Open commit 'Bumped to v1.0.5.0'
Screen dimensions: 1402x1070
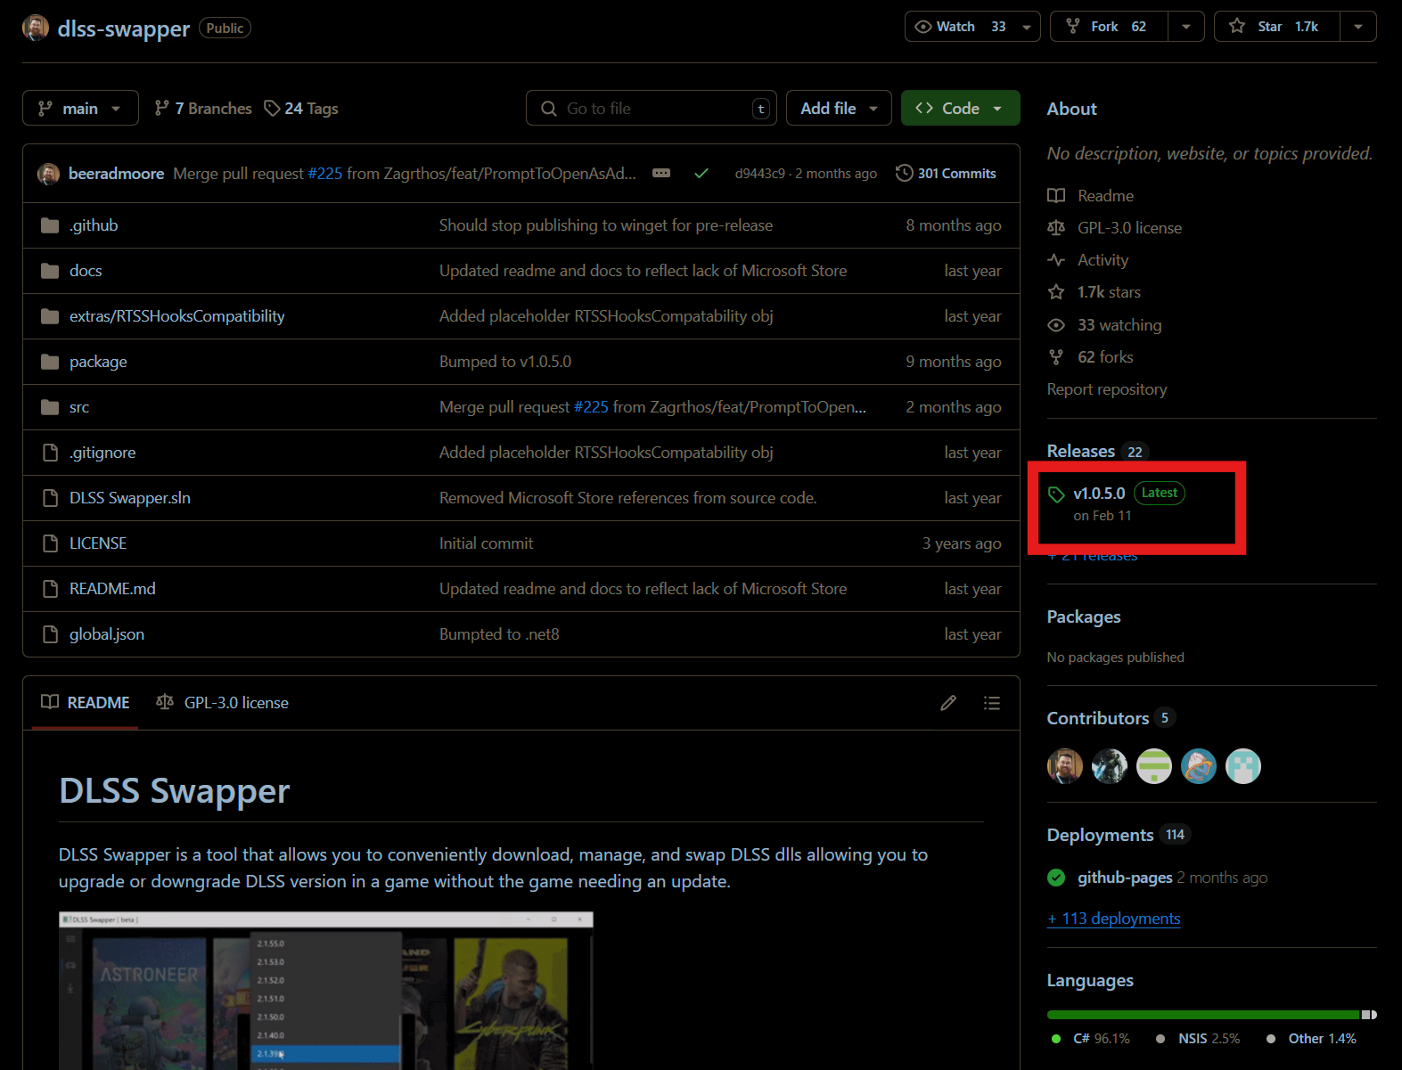click(505, 362)
